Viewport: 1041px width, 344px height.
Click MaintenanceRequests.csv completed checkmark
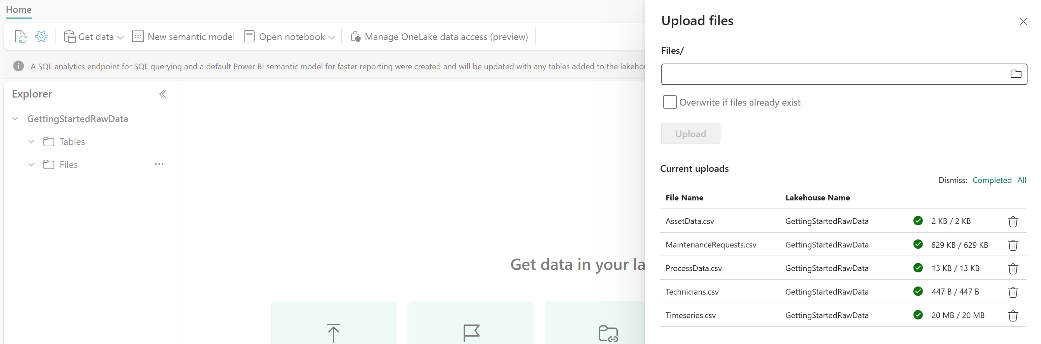(918, 244)
